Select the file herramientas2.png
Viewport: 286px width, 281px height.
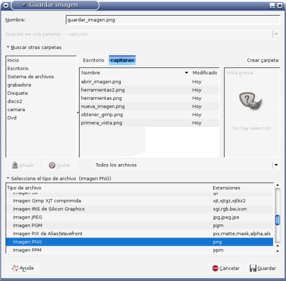point(103,90)
